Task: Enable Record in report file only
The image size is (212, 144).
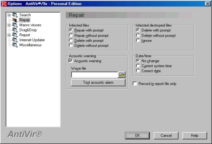Action: 135,83
